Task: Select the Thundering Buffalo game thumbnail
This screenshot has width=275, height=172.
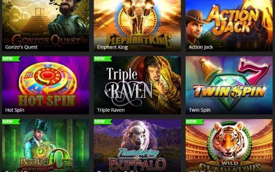Action: pos(137,145)
